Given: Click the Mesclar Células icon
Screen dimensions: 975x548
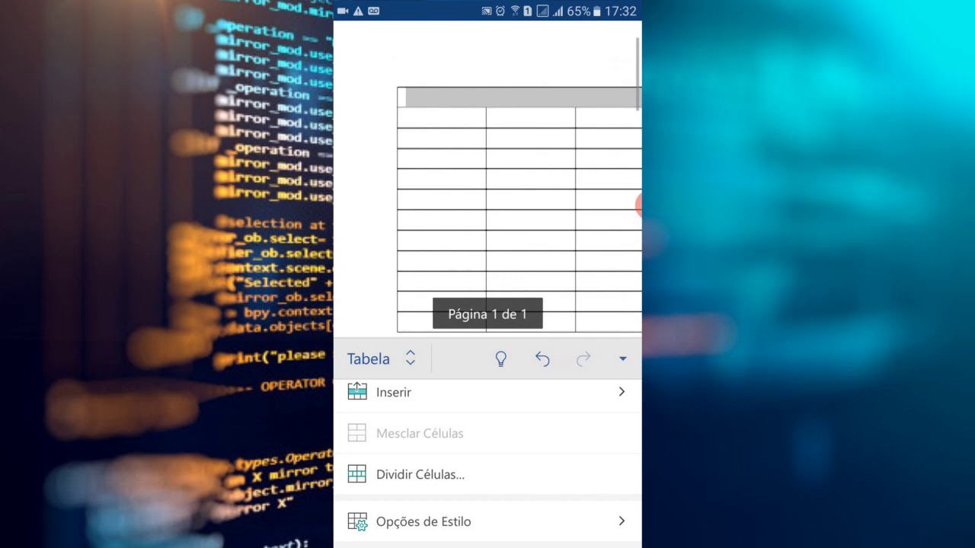Looking at the screenshot, I should pos(356,433).
